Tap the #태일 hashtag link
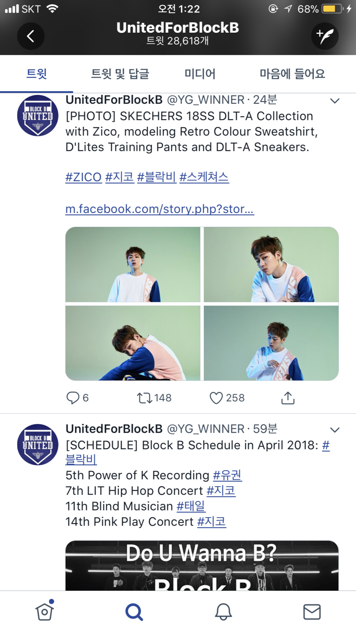This screenshot has height=633, width=356. coord(191,506)
